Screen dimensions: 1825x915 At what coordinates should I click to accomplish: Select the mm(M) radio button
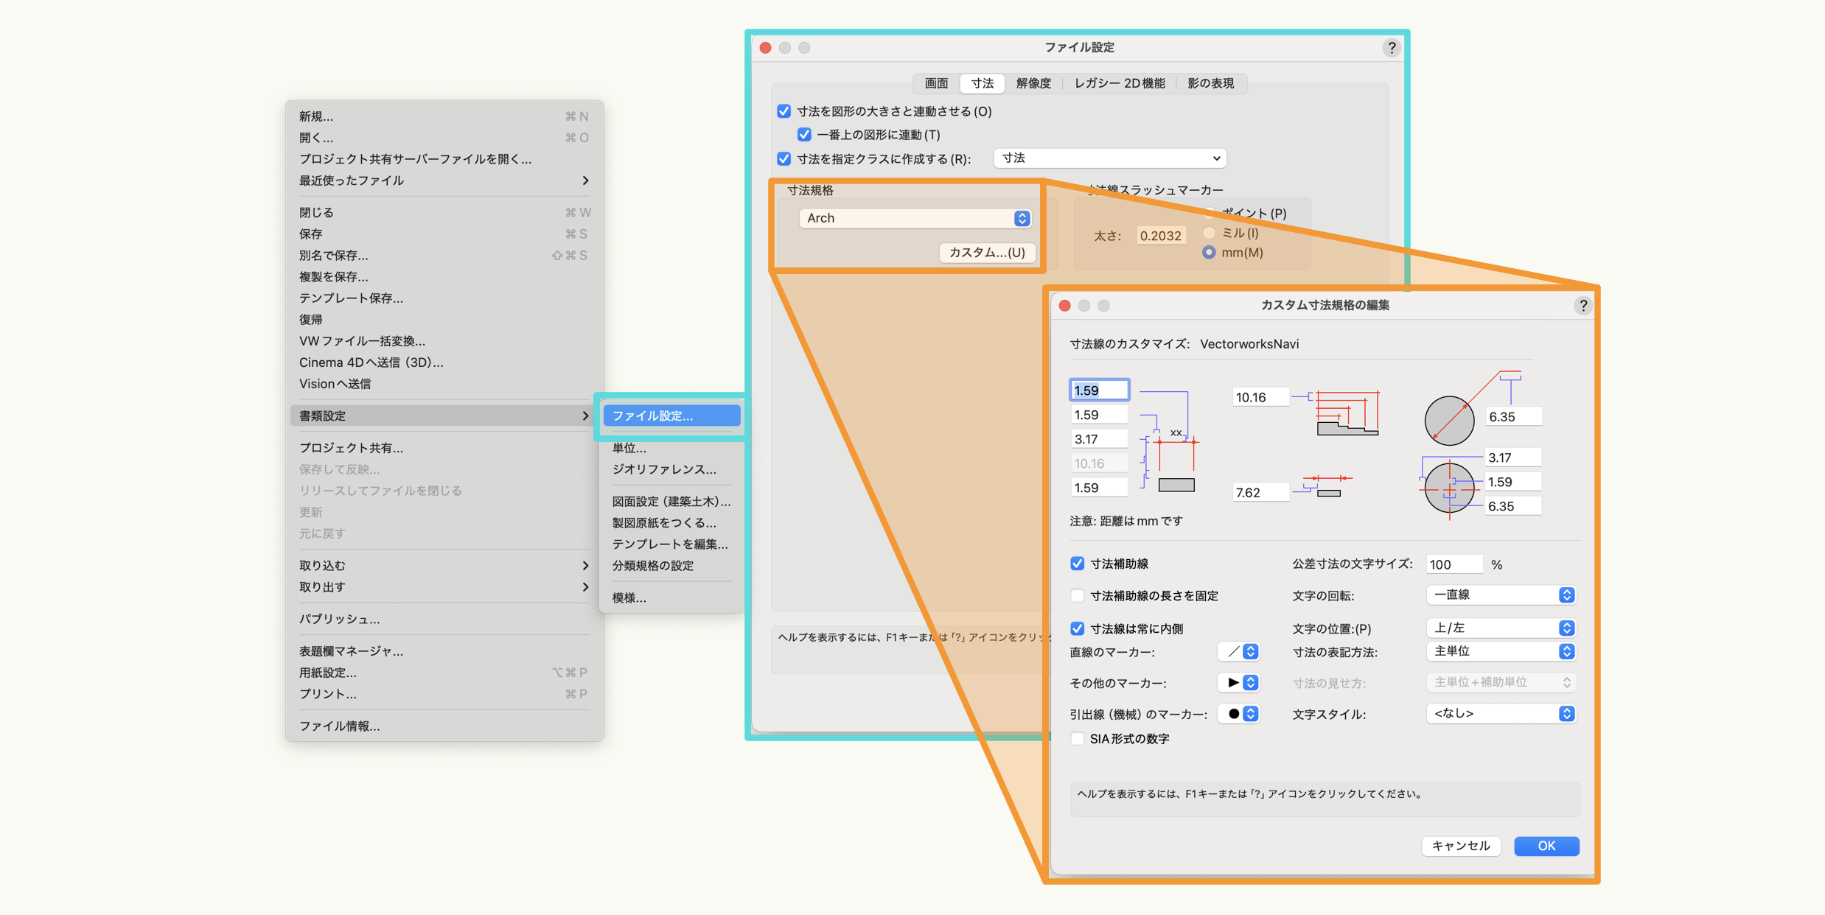[1209, 253]
